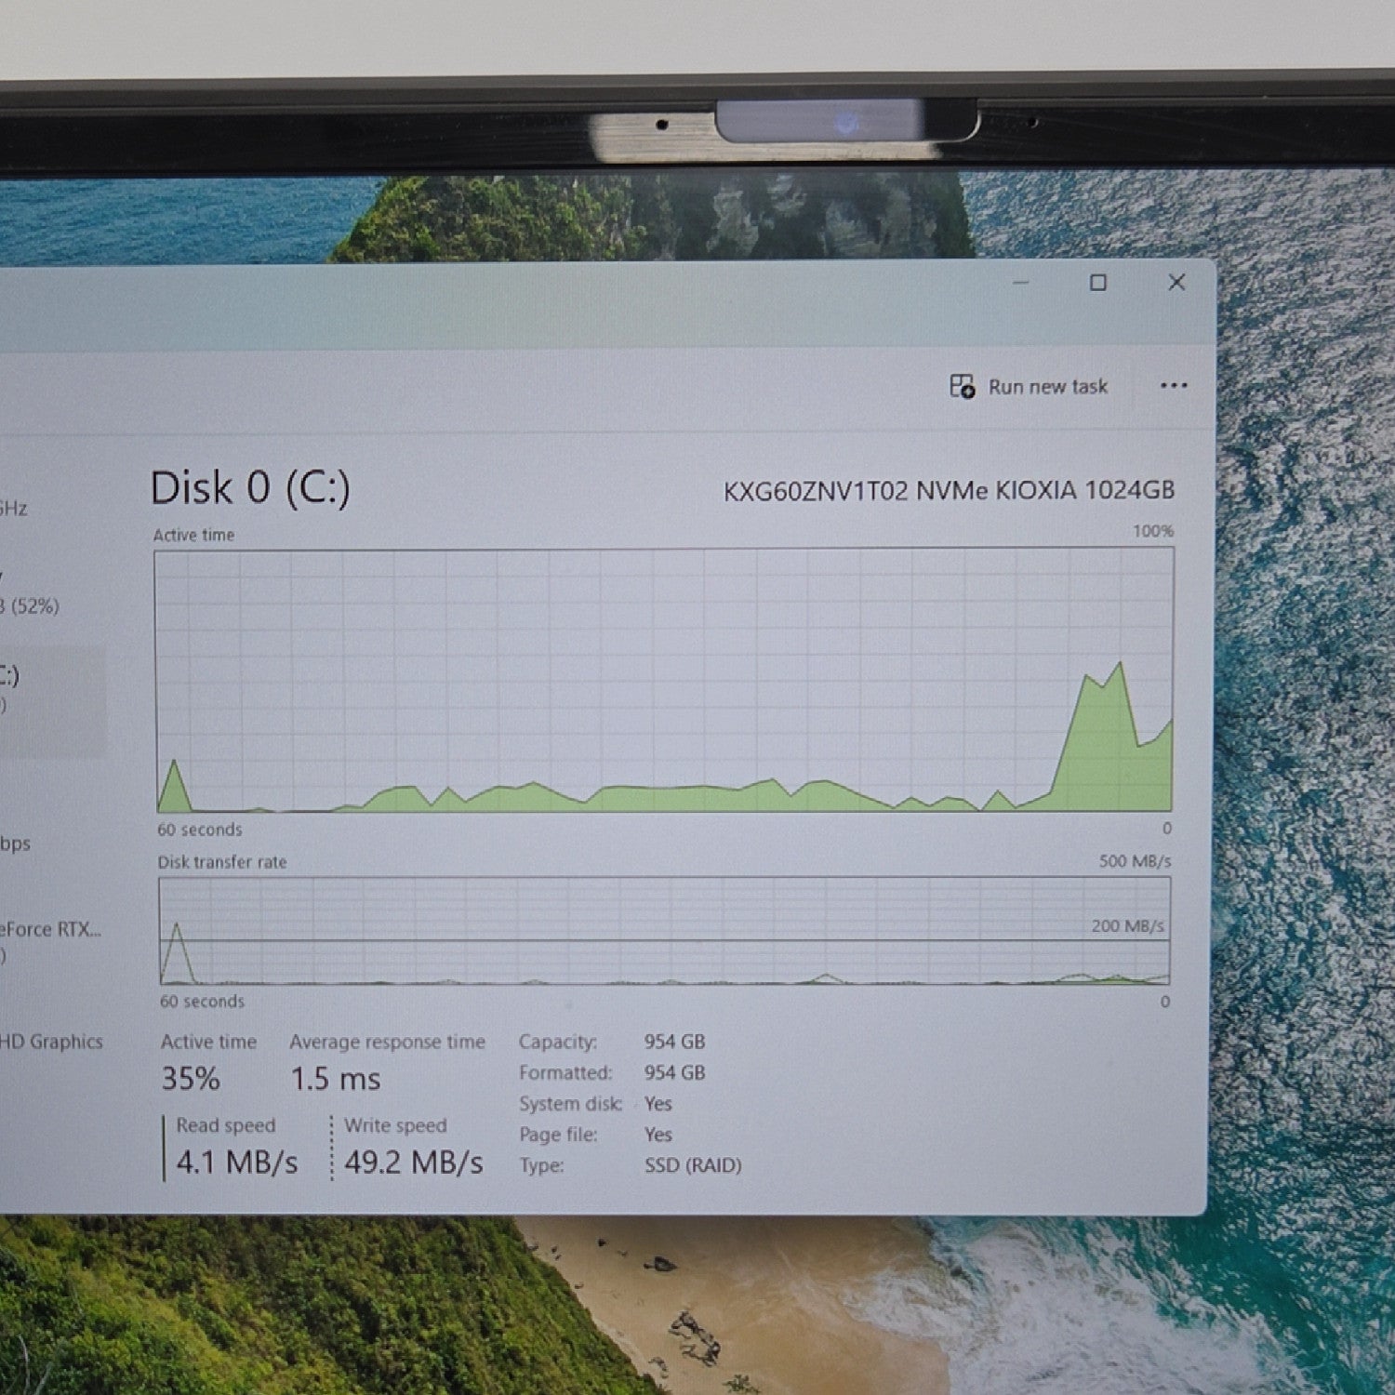The width and height of the screenshot is (1395, 1395).
Task: Click the 35% active time value
Action: click(x=191, y=1079)
